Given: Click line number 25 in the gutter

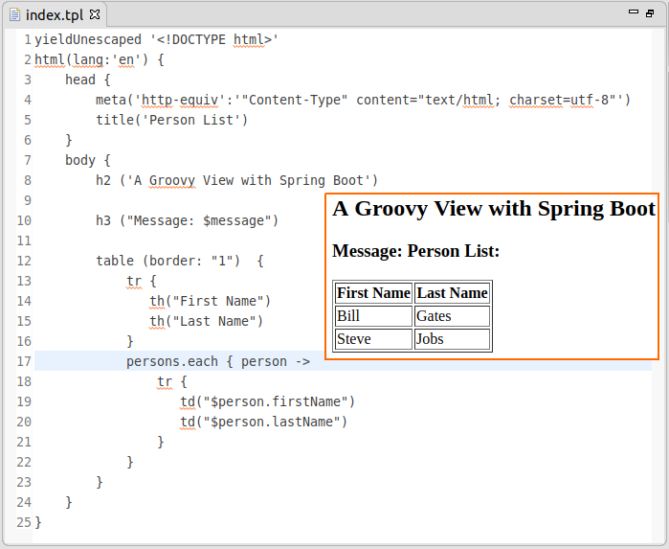Looking at the screenshot, I should pyautogui.click(x=24, y=522).
